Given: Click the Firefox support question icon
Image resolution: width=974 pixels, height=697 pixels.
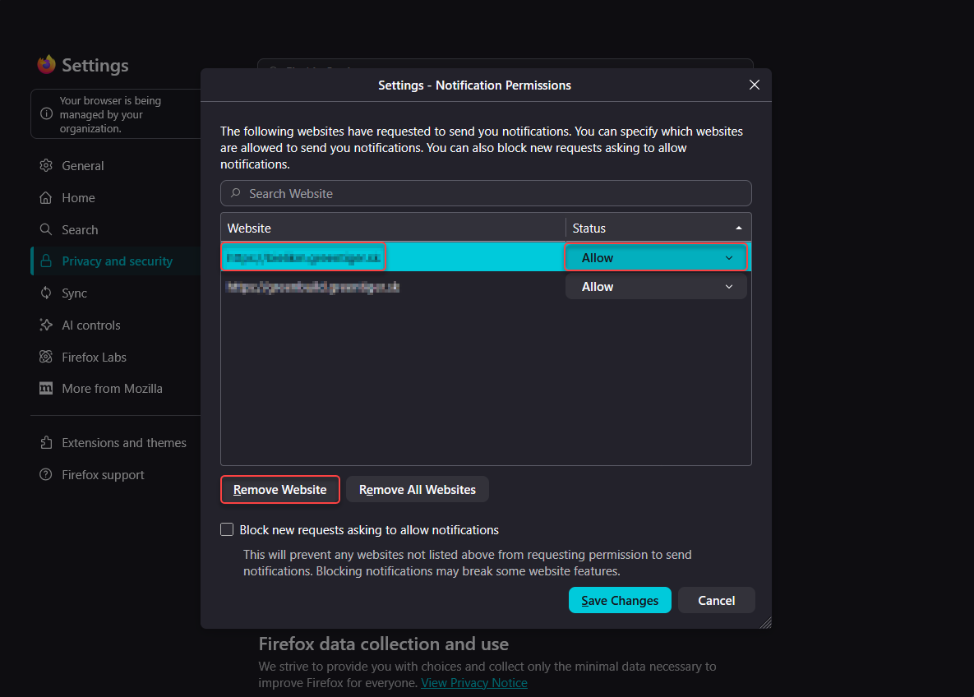Looking at the screenshot, I should (x=46, y=474).
